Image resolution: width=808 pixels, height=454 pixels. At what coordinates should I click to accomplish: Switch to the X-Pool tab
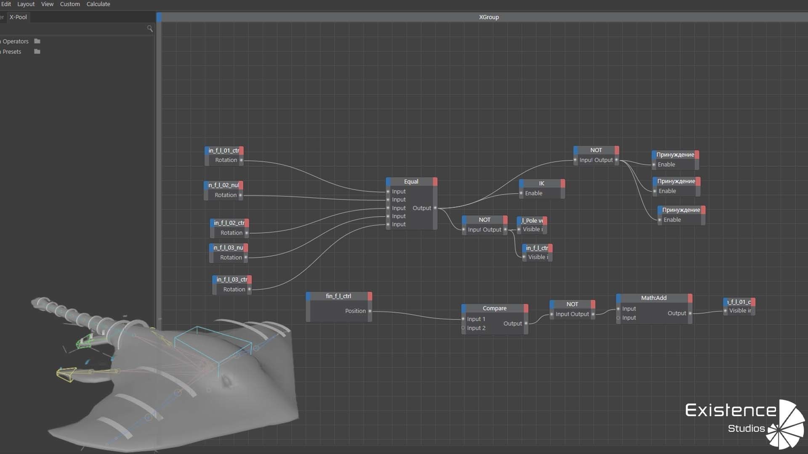click(x=18, y=17)
